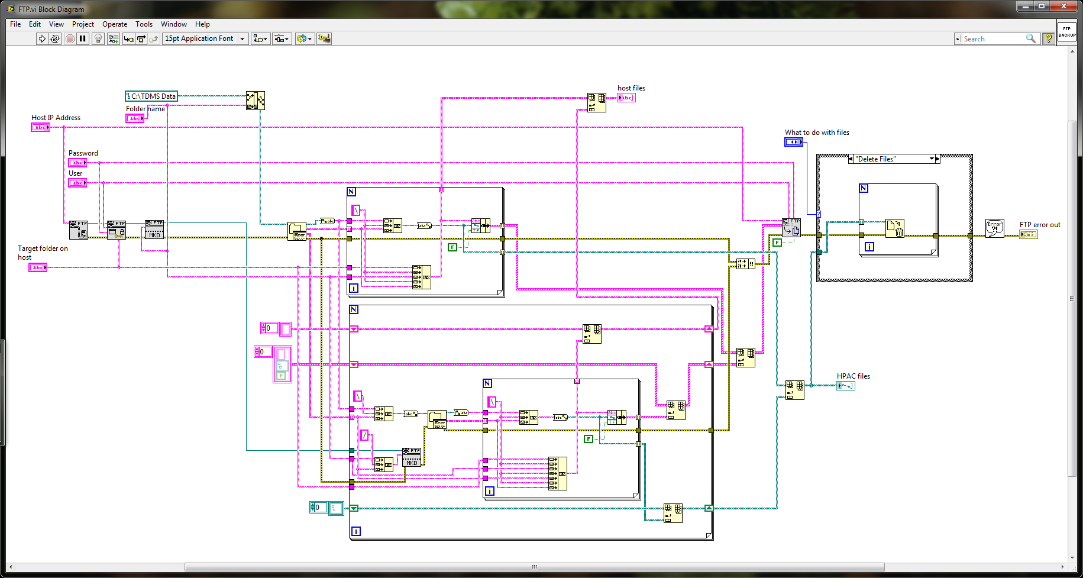Toggle Retain Wire Values button
The height and width of the screenshot is (578, 1083).
click(x=113, y=38)
